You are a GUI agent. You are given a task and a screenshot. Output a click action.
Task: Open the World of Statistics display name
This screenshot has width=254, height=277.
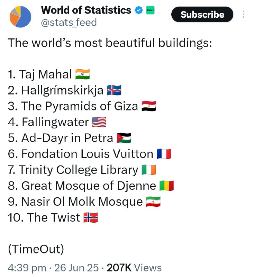pos(86,10)
